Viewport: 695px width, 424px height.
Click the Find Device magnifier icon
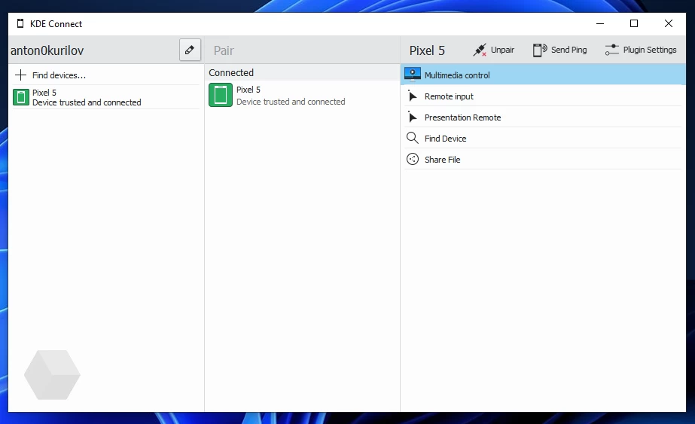[x=413, y=139]
